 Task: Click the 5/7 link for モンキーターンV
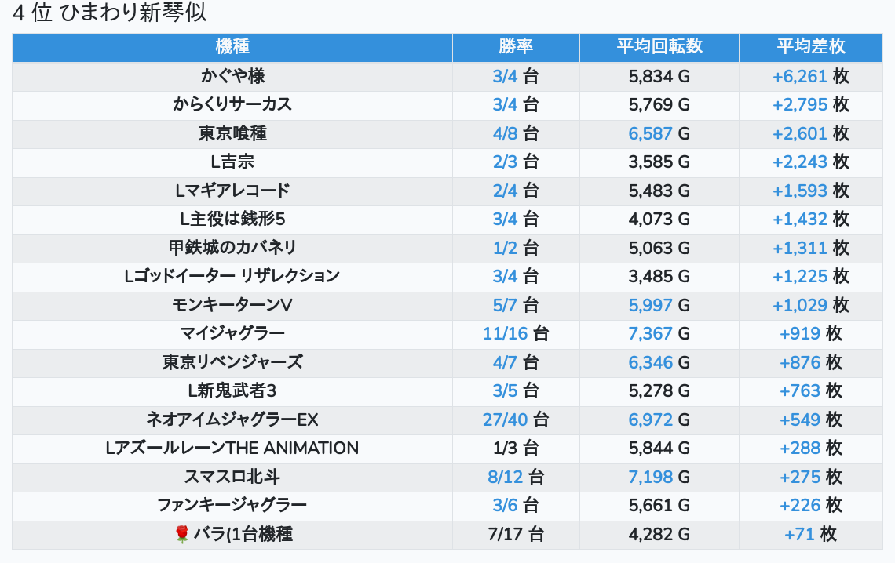[x=505, y=305]
